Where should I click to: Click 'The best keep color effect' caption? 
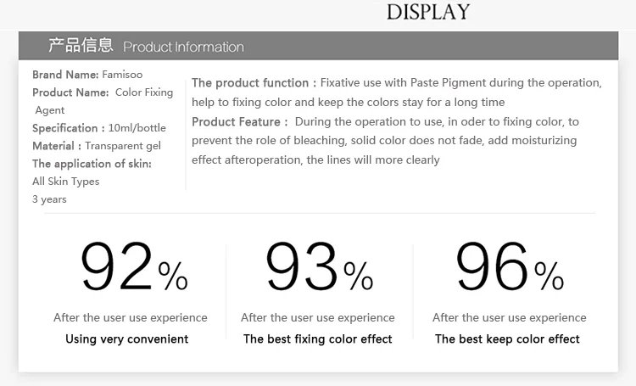(507, 339)
